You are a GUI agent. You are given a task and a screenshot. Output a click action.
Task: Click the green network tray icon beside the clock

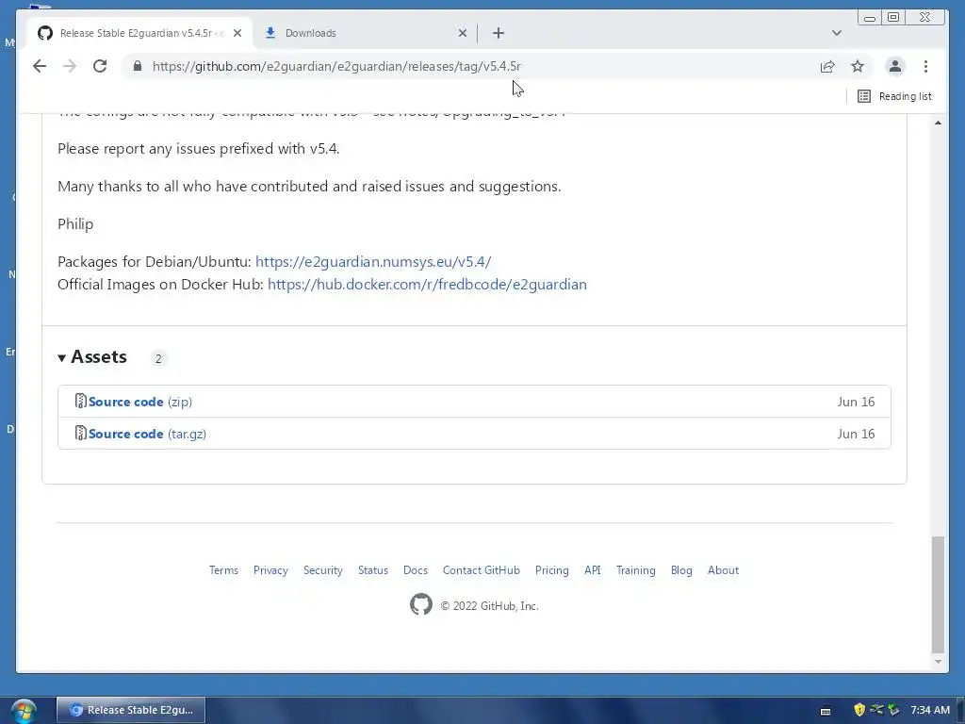point(893,710)
